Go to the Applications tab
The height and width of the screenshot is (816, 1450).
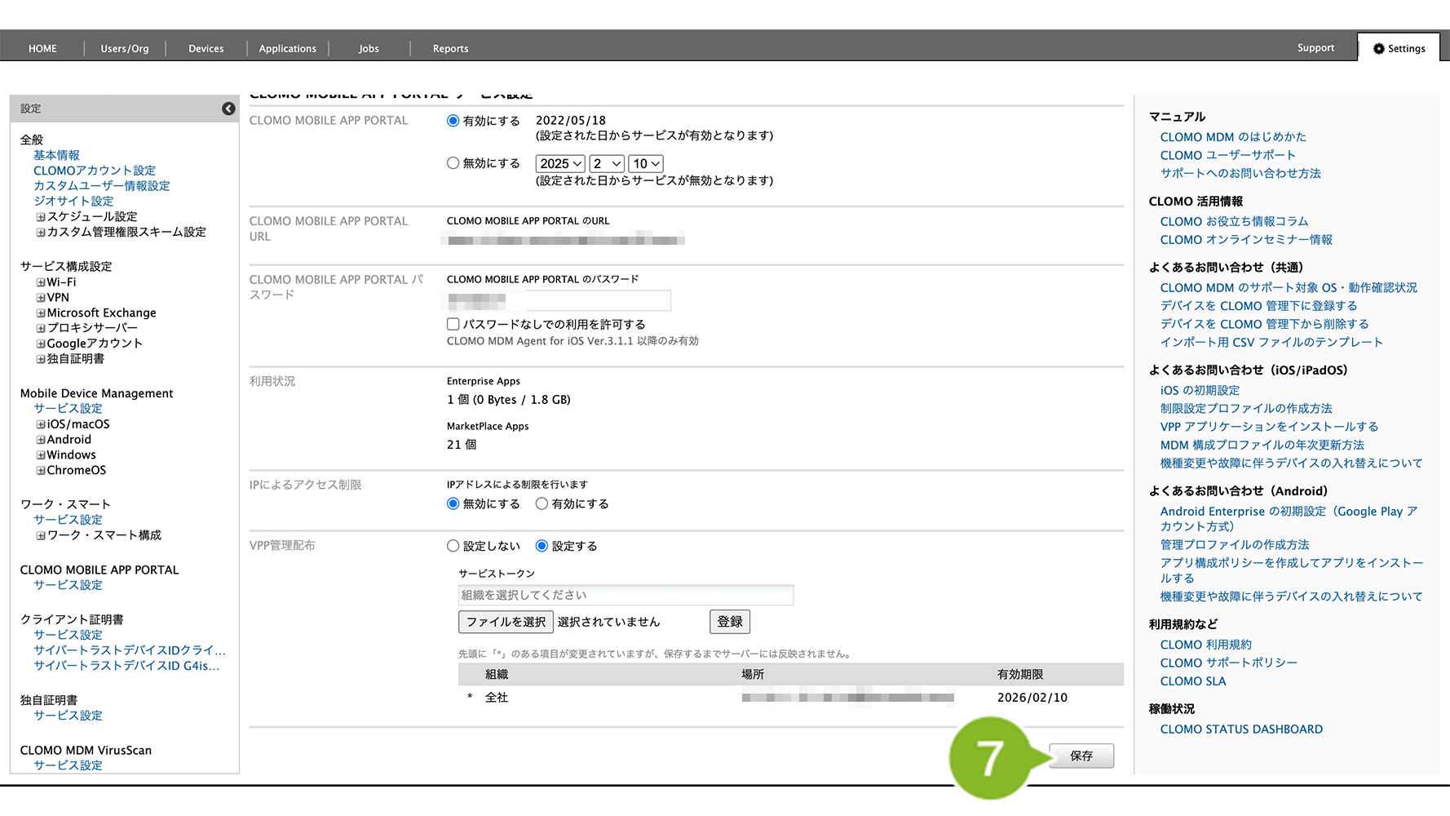pos(287,49)
